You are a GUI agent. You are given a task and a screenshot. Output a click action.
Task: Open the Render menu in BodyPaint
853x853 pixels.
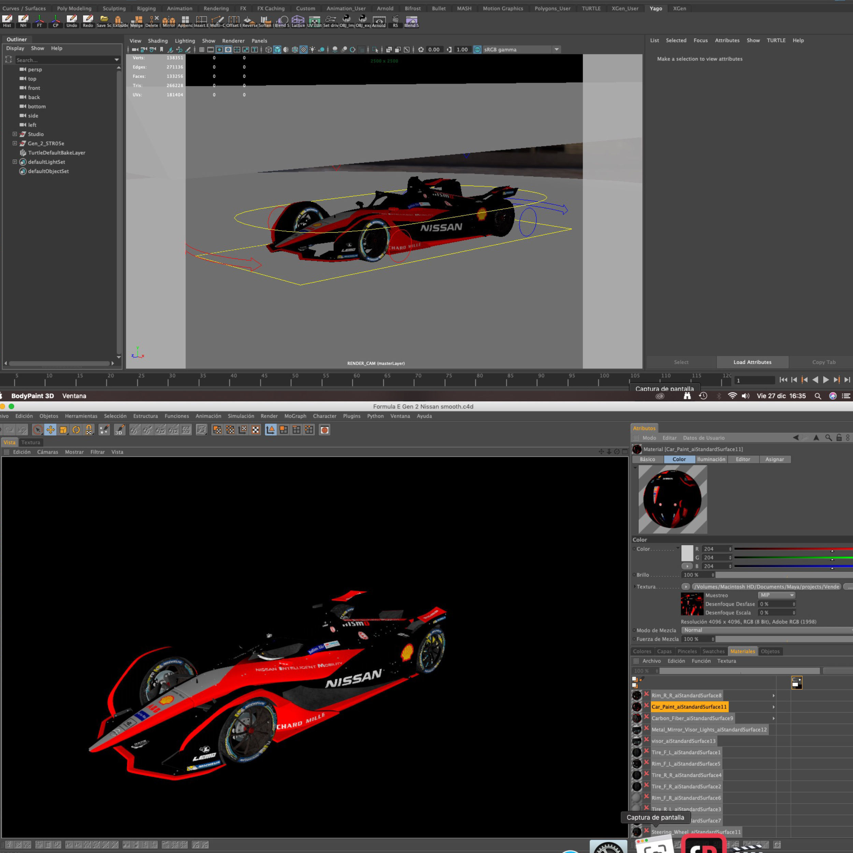(269, 416)
